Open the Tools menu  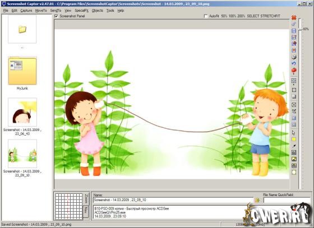pyautogui.click(x=110, y=11)
